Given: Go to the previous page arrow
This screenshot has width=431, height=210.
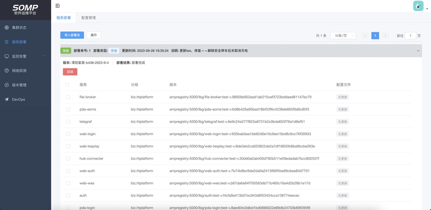Looking at the screenshot, I should (x=365, y=36).
